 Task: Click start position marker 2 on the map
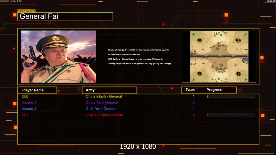tap(238, 40)
